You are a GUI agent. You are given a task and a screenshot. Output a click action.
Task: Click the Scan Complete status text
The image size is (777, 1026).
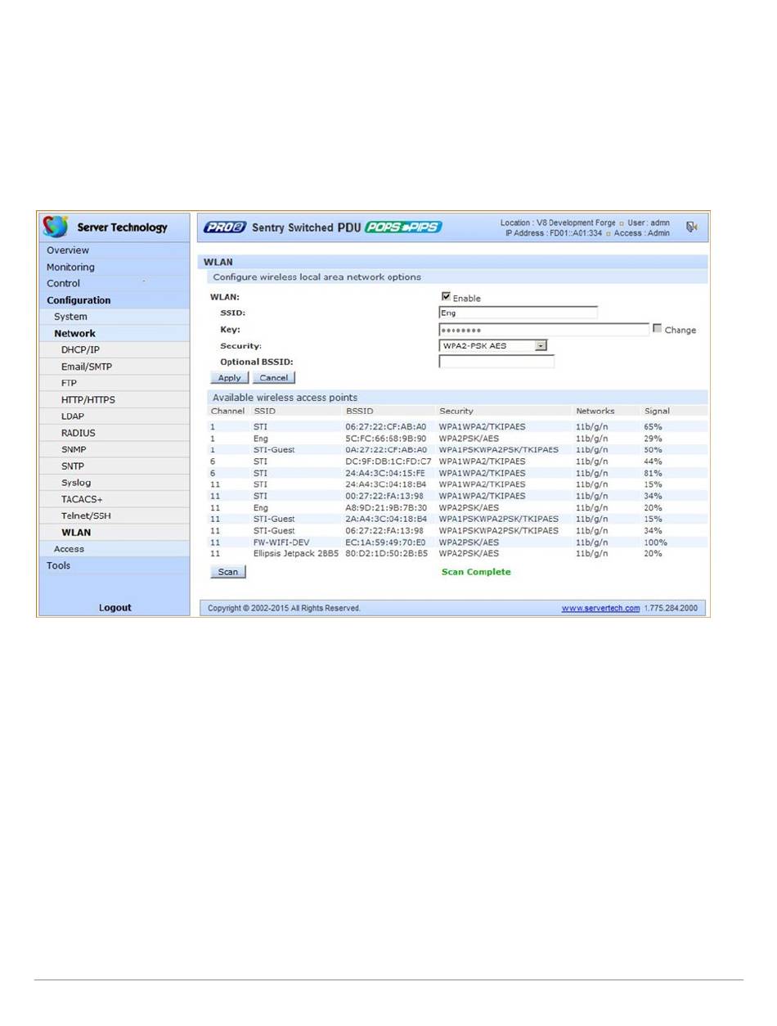(476, 572)
